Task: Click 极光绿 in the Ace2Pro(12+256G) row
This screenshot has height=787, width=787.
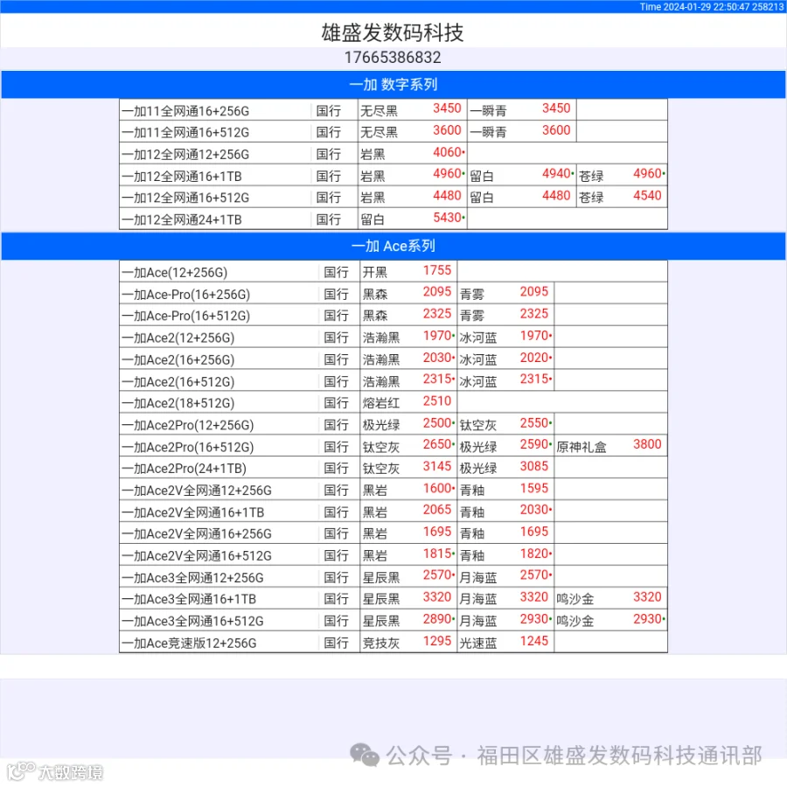Action: [x=381, y=425]
